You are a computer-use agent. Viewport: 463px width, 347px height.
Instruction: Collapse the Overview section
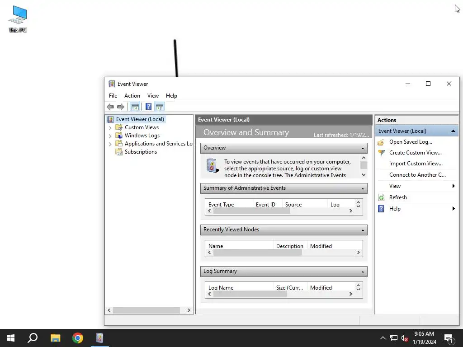pyautogui.click(x=363, y=148)
